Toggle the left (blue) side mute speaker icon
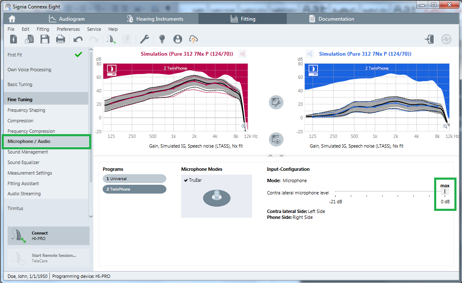The image size is (462, 283). pyautogui.click(x=310, y=54)
